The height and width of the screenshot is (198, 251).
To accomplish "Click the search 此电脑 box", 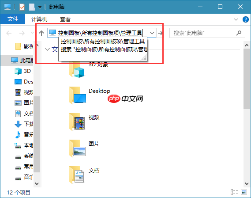I will pos(207,33).
